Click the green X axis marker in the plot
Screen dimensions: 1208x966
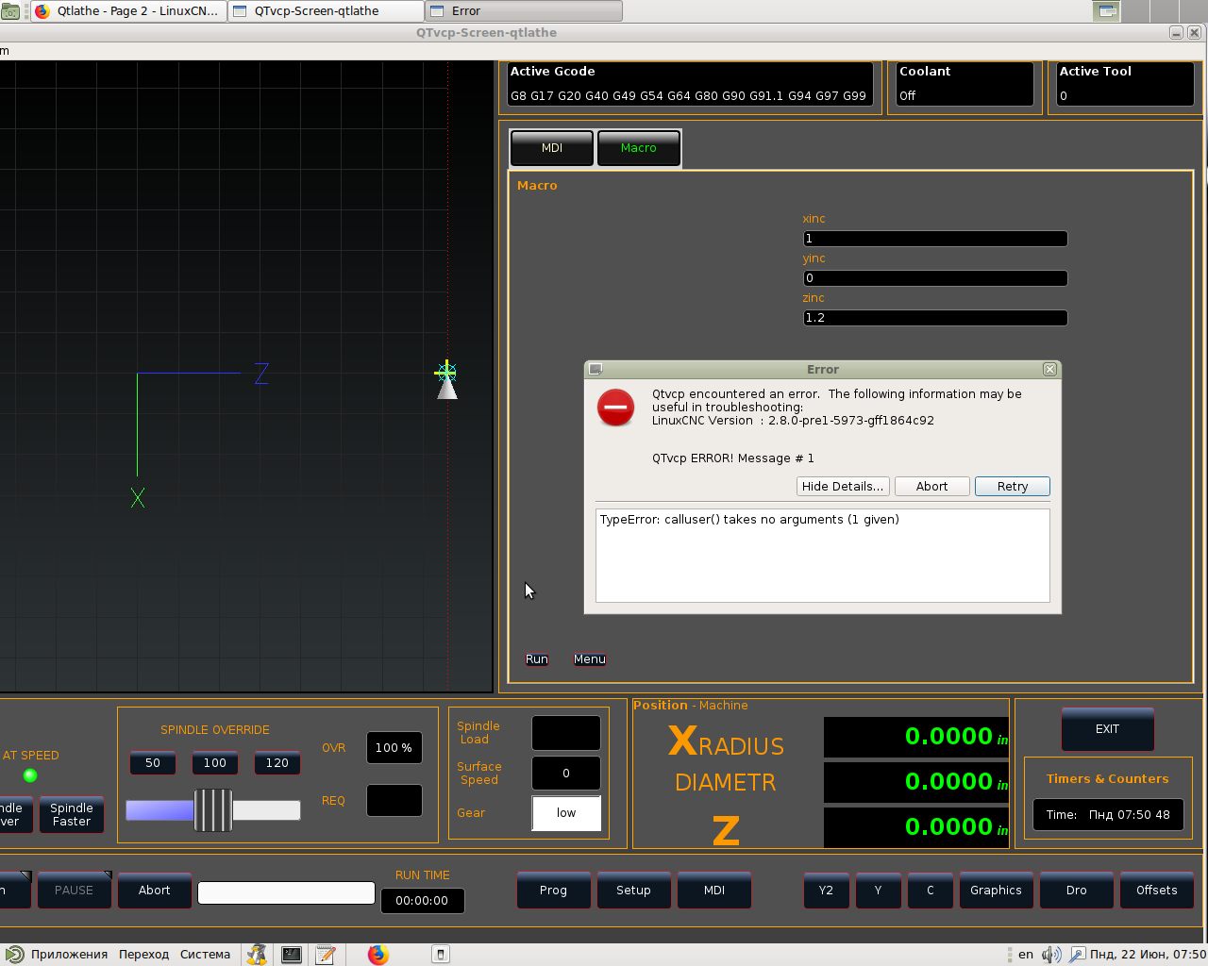138,498
